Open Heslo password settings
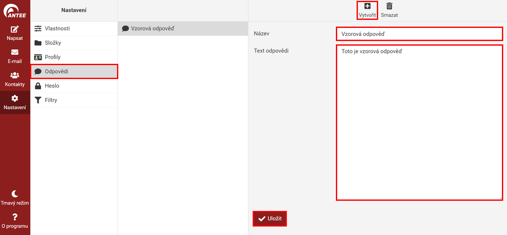This screenshot has height=235, width=507. [x=52, y=86]
